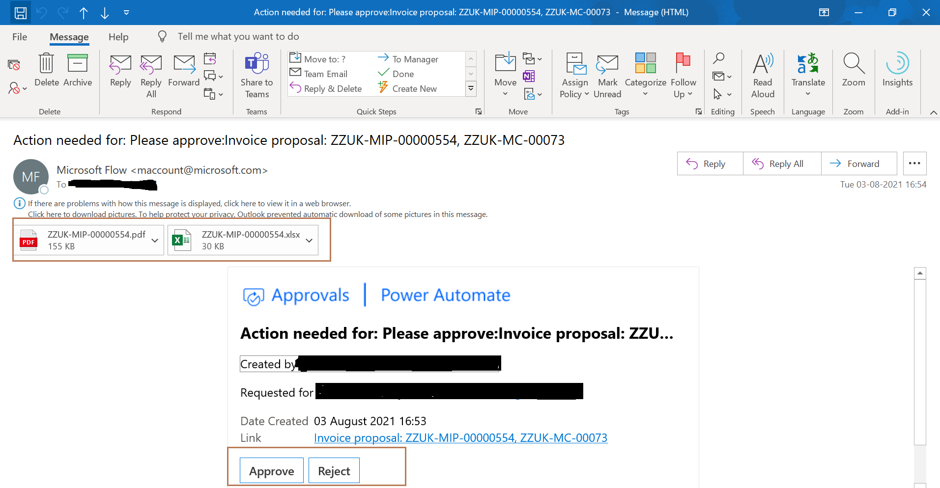The image size is (940, 488).
Task: Mark the message as Unread
Action: 607,76
